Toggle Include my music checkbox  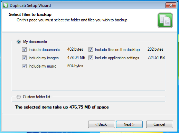click(x=24, y=66)
